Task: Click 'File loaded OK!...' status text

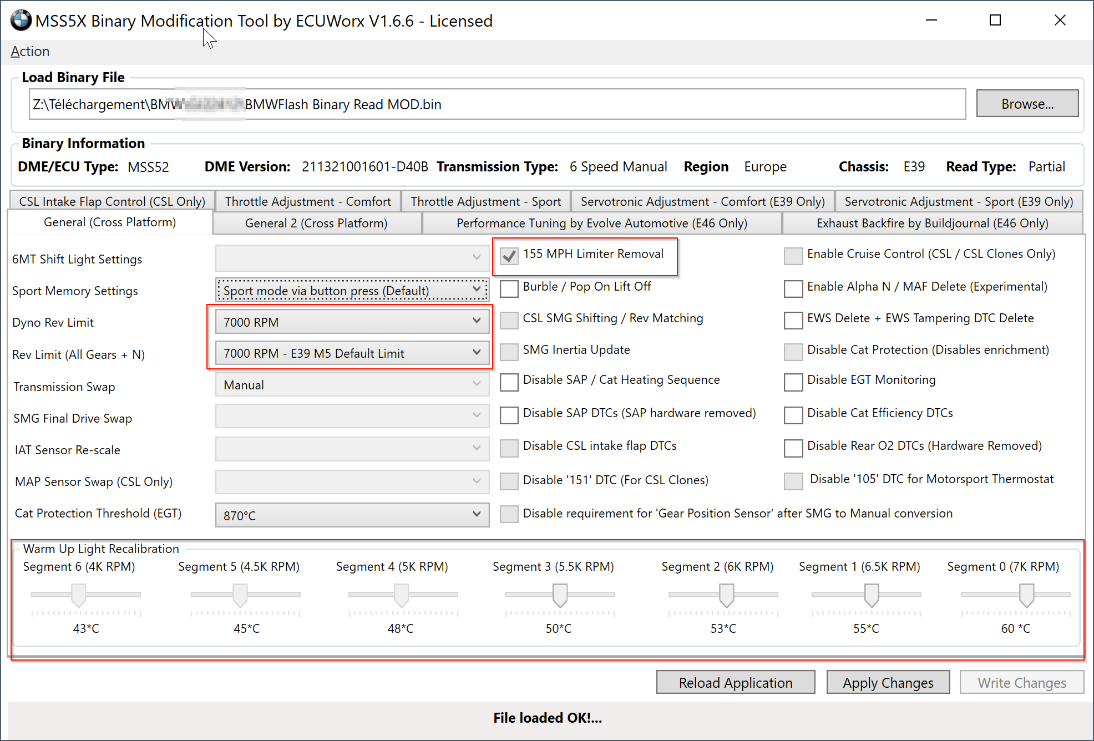Action: tap(548, 718)
